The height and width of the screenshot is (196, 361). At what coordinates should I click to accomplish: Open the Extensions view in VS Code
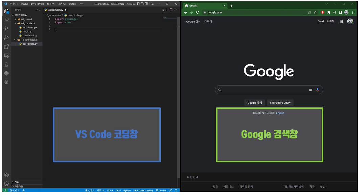tap(6, 47)
